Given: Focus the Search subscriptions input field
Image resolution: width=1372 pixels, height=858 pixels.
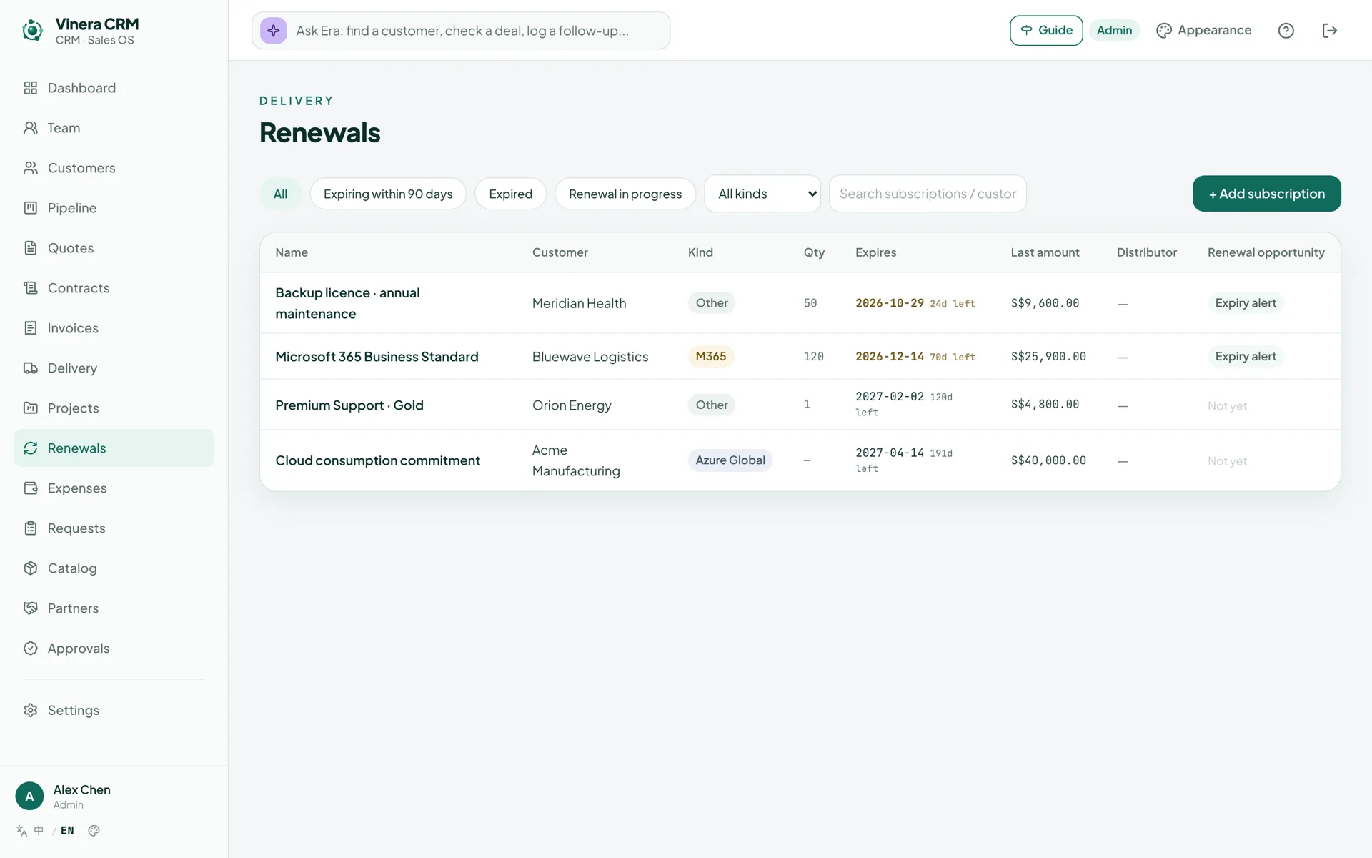Looking at the screenshot, I should point(928,194).
